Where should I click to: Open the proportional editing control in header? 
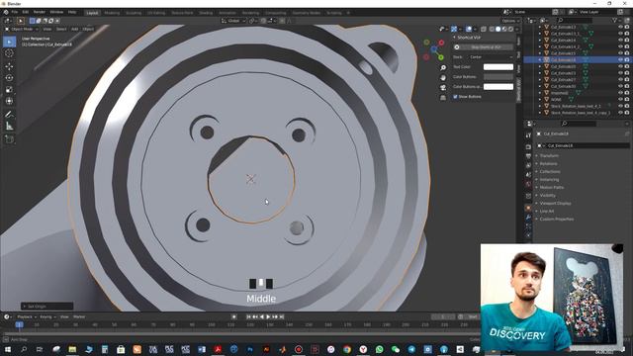tap(282, 21)
